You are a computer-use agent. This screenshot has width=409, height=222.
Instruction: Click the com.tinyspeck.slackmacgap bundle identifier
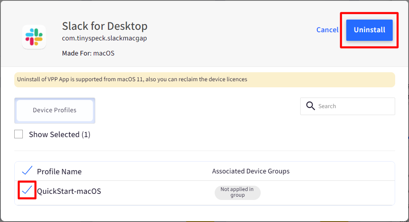[x=104, y=38]
